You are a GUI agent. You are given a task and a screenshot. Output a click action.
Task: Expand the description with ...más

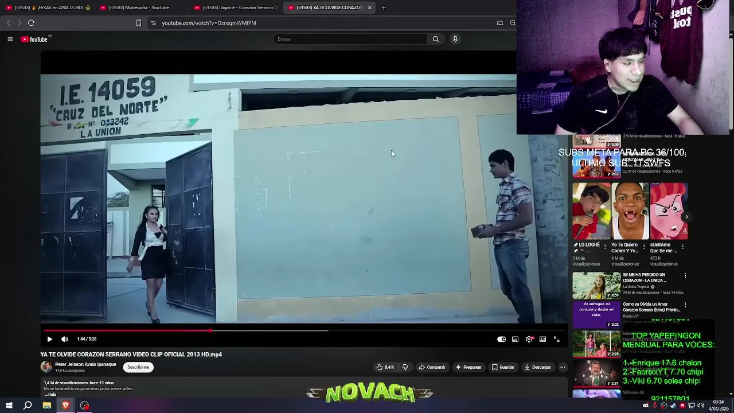(50, 394)
